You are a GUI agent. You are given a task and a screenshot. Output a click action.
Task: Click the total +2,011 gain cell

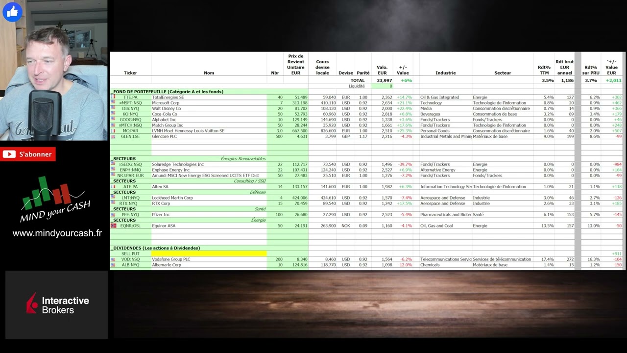click(x=613, y=80)
